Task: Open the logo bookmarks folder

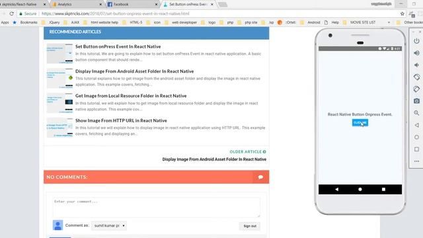Action: tap(208, 22)
